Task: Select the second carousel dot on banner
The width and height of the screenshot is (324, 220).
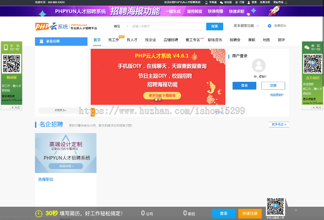Action: pos(160,100)
